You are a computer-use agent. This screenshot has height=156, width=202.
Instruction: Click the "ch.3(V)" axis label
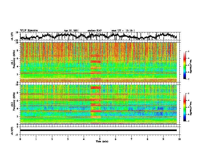(12, 131)
